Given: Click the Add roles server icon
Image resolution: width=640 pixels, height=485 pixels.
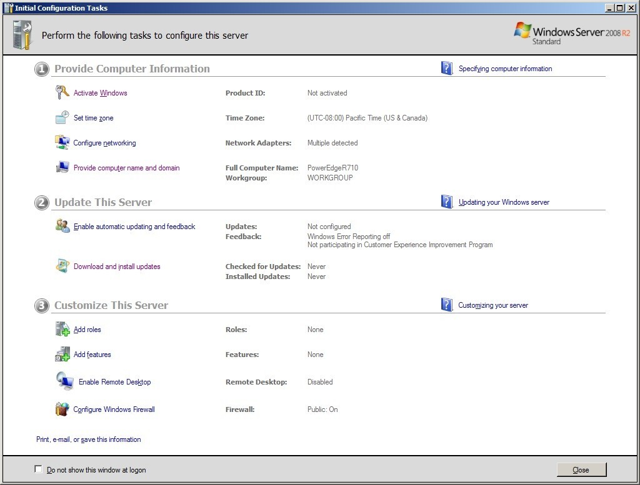Looking at the screenshot, I should click(62, 329).
